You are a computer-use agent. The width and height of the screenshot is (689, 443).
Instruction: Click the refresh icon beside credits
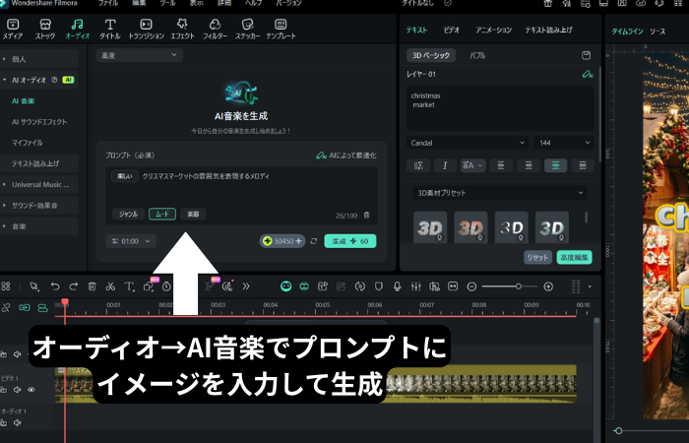coord(314,241)
